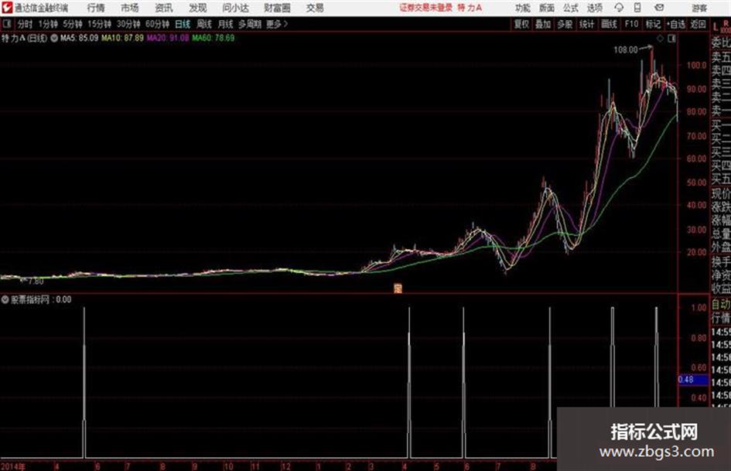Click the 统计 statistics button
The height and width of the screenshot is (471, 731).
586,24
